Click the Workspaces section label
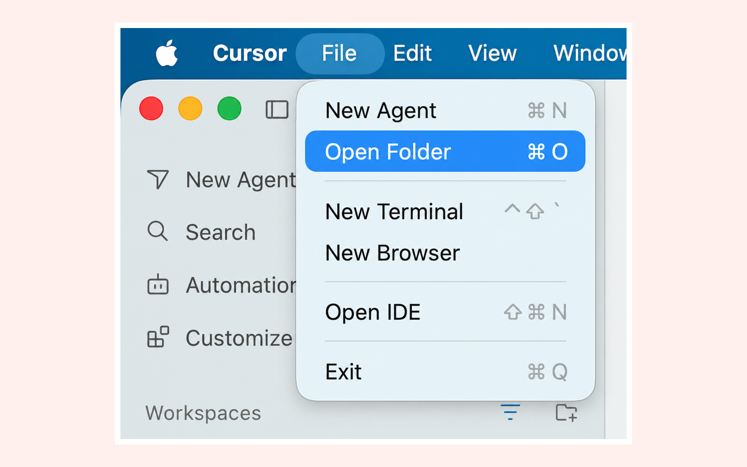This screenshot has width=747, height=467. 203,413
